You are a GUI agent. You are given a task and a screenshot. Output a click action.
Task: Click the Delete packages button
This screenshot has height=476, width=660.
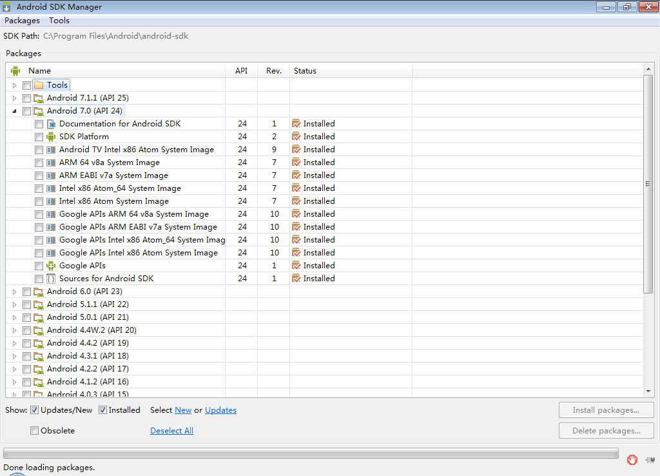point(606,430)
